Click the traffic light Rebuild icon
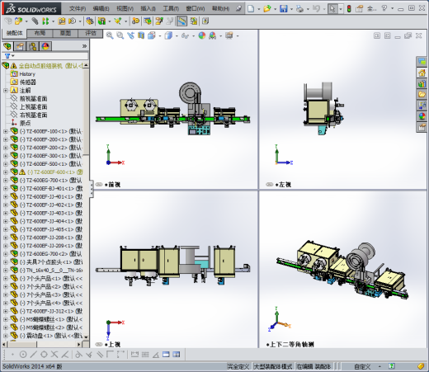The image size is (429, 372). coord(349,8)
